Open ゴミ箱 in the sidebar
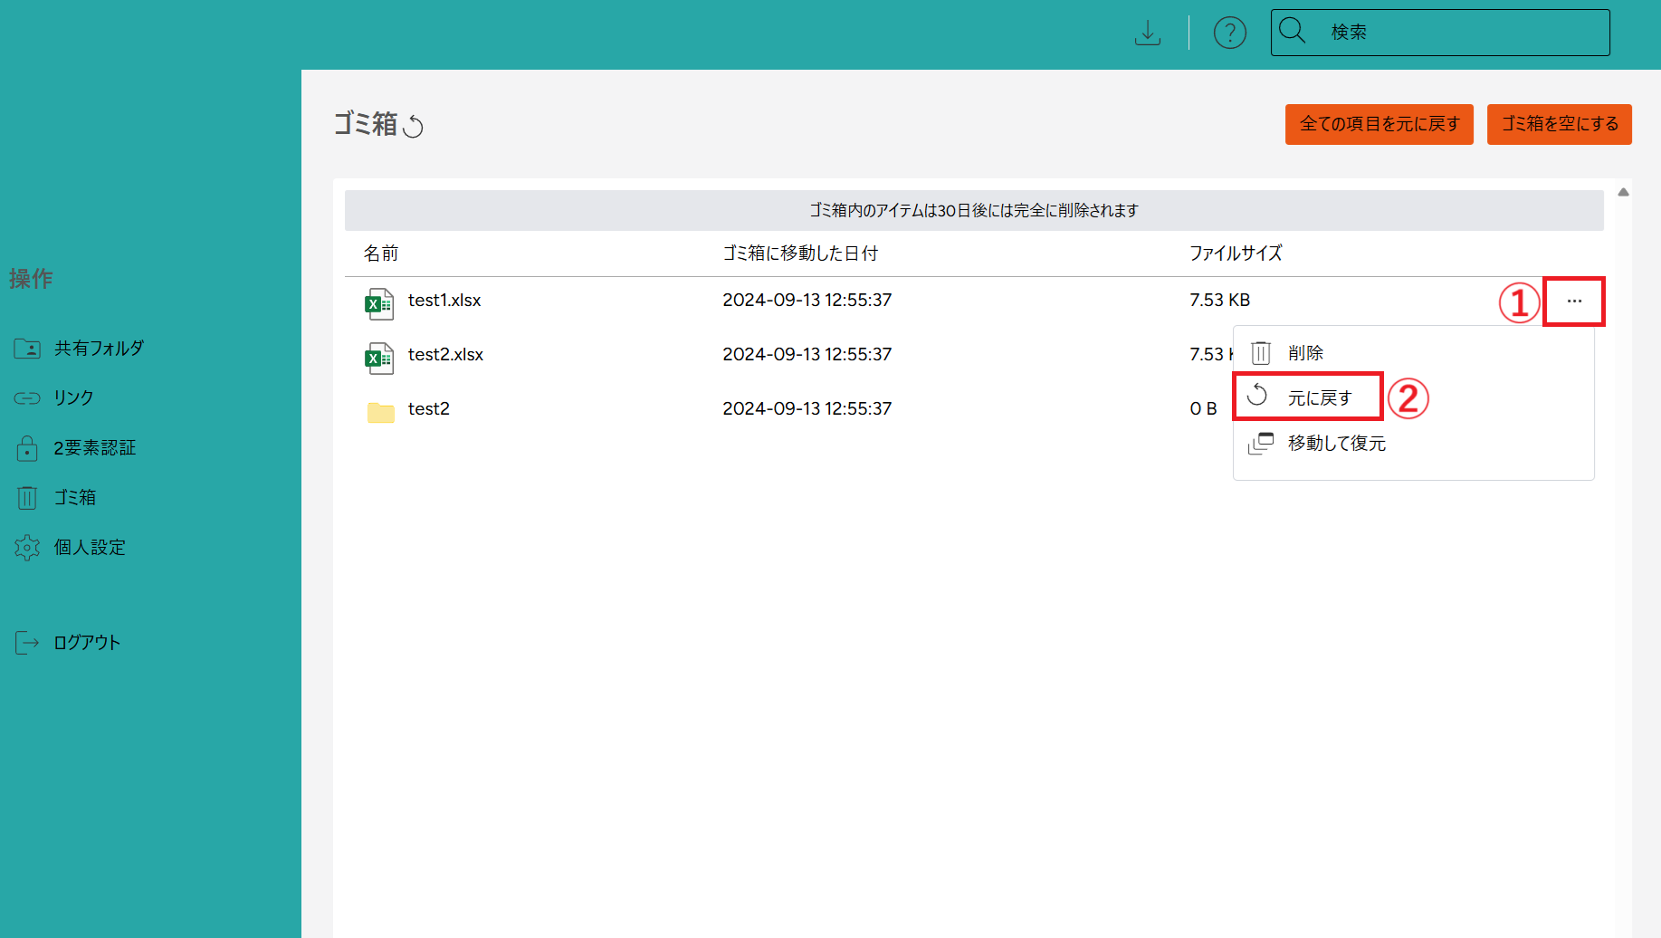The width and height of the screenshot is (1661, 938). click(x=75, y=498)
